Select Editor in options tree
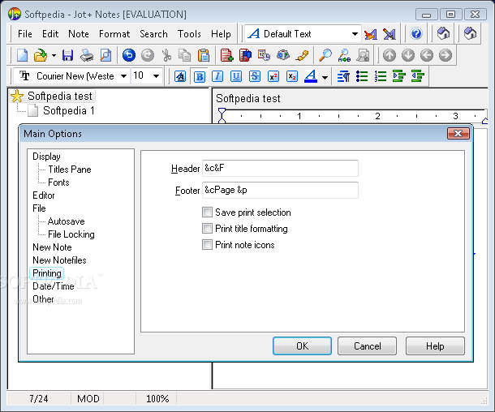 click(x=44, y=195)
